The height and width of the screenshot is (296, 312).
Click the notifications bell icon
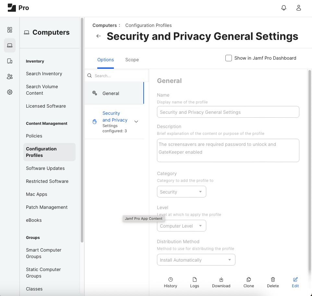click(284, 8)
